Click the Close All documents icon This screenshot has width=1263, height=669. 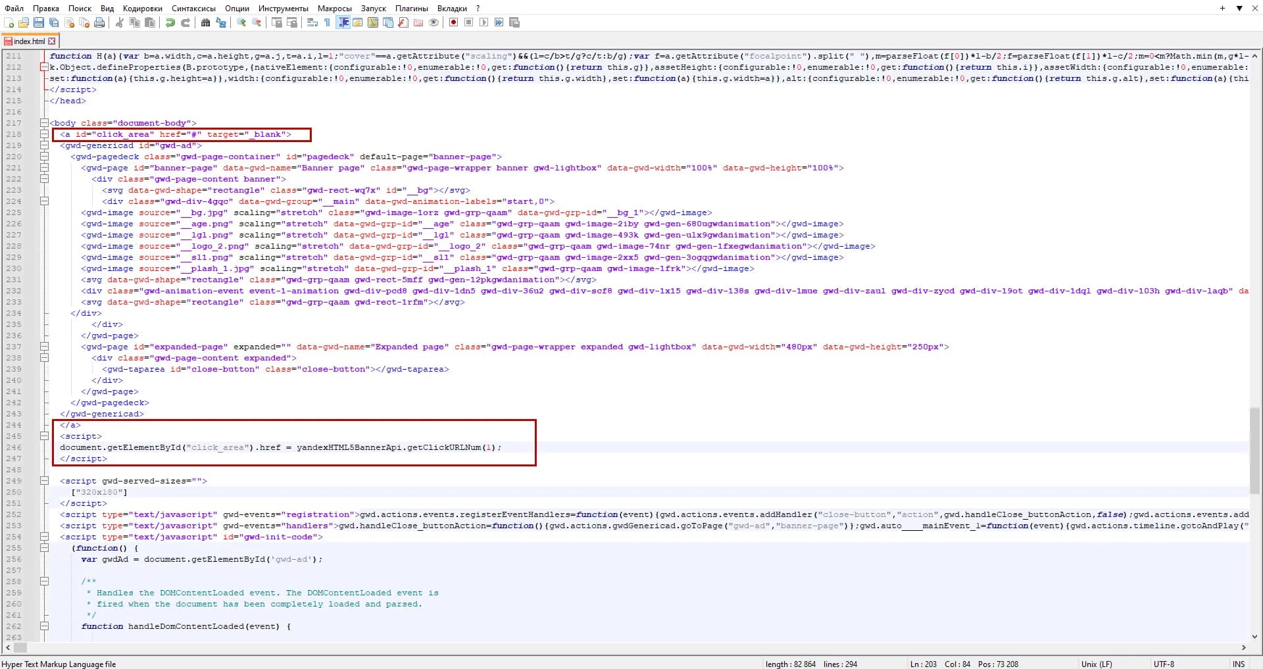[x=84, y=23]
